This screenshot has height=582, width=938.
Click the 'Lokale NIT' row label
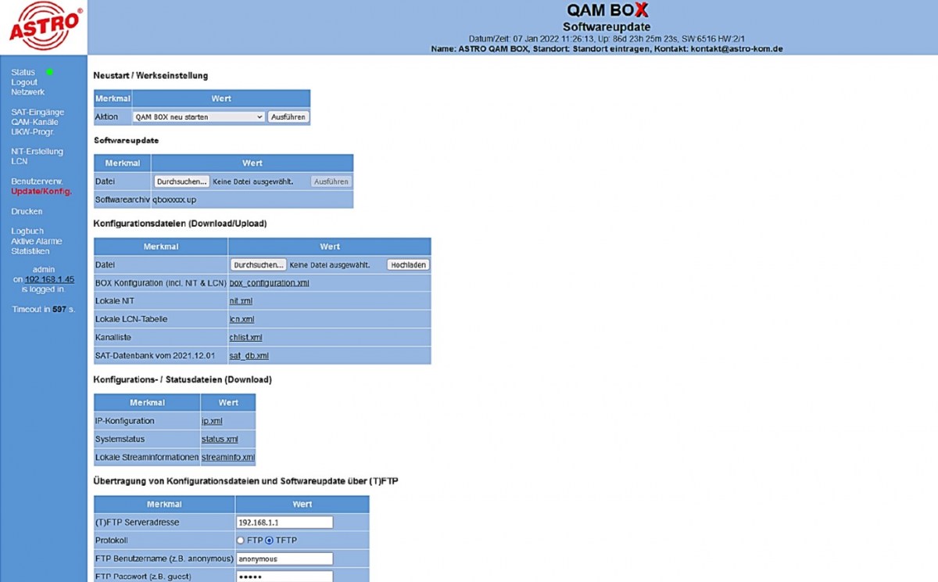(x=116, y=300)
